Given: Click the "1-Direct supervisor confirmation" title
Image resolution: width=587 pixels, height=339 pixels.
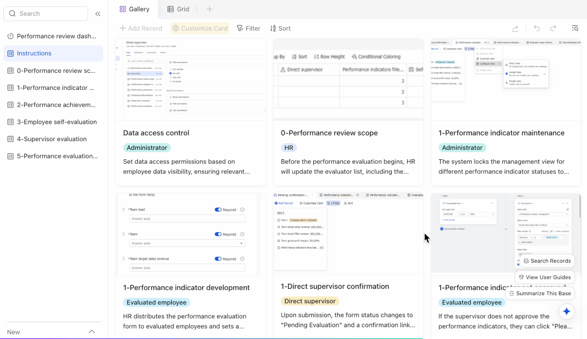Looking at the screenshot, I should coord(335,286).
